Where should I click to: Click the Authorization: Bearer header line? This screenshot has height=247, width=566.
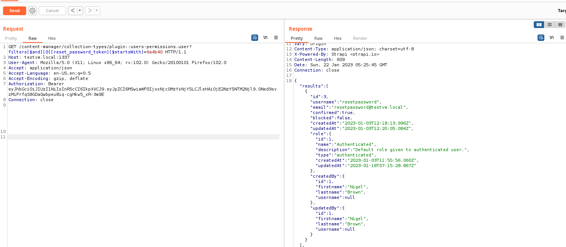pyautogui.click(x=36, y=84)
